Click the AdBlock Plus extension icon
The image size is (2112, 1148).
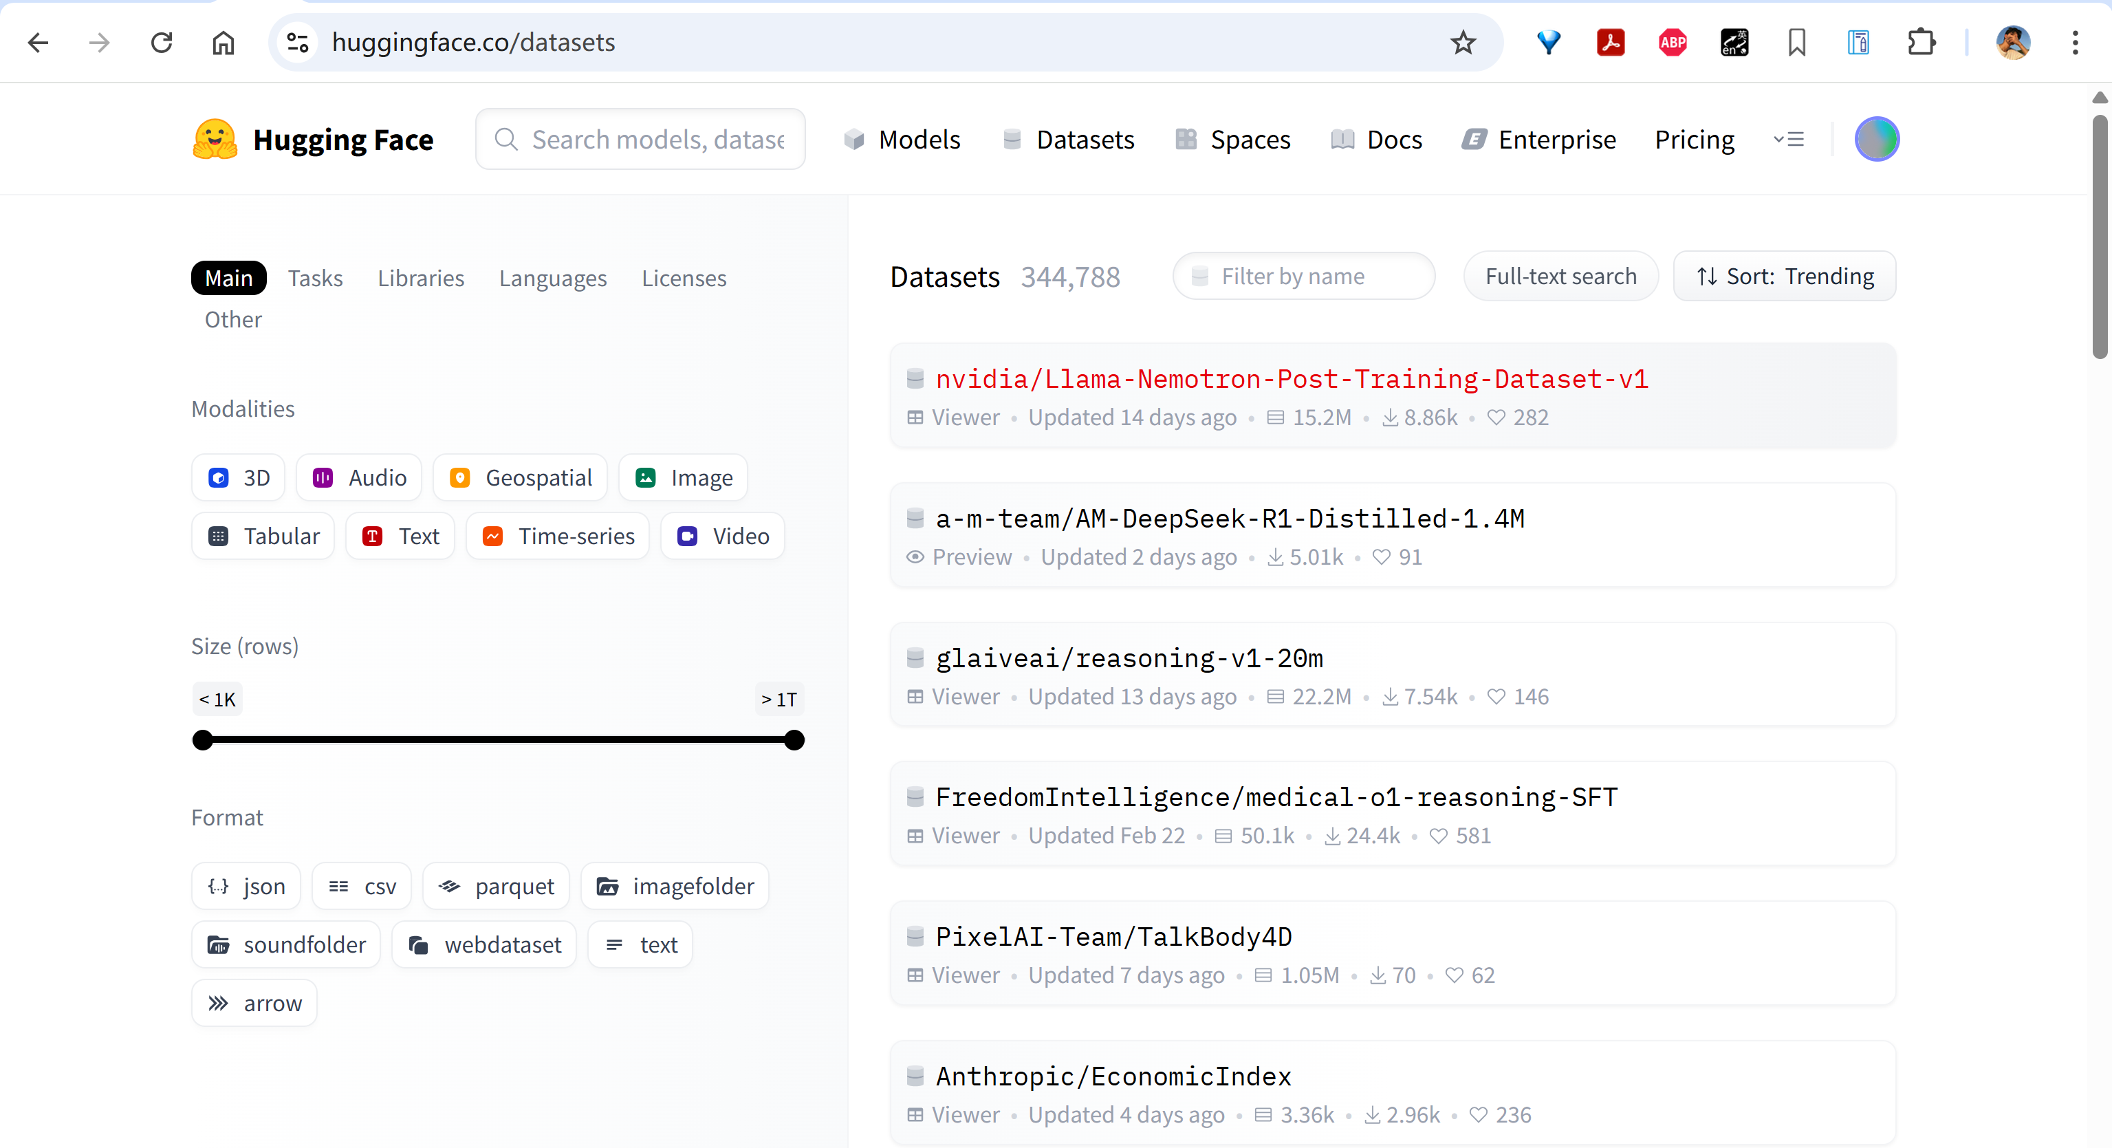pyautogui.click(x=1673, y=42)
